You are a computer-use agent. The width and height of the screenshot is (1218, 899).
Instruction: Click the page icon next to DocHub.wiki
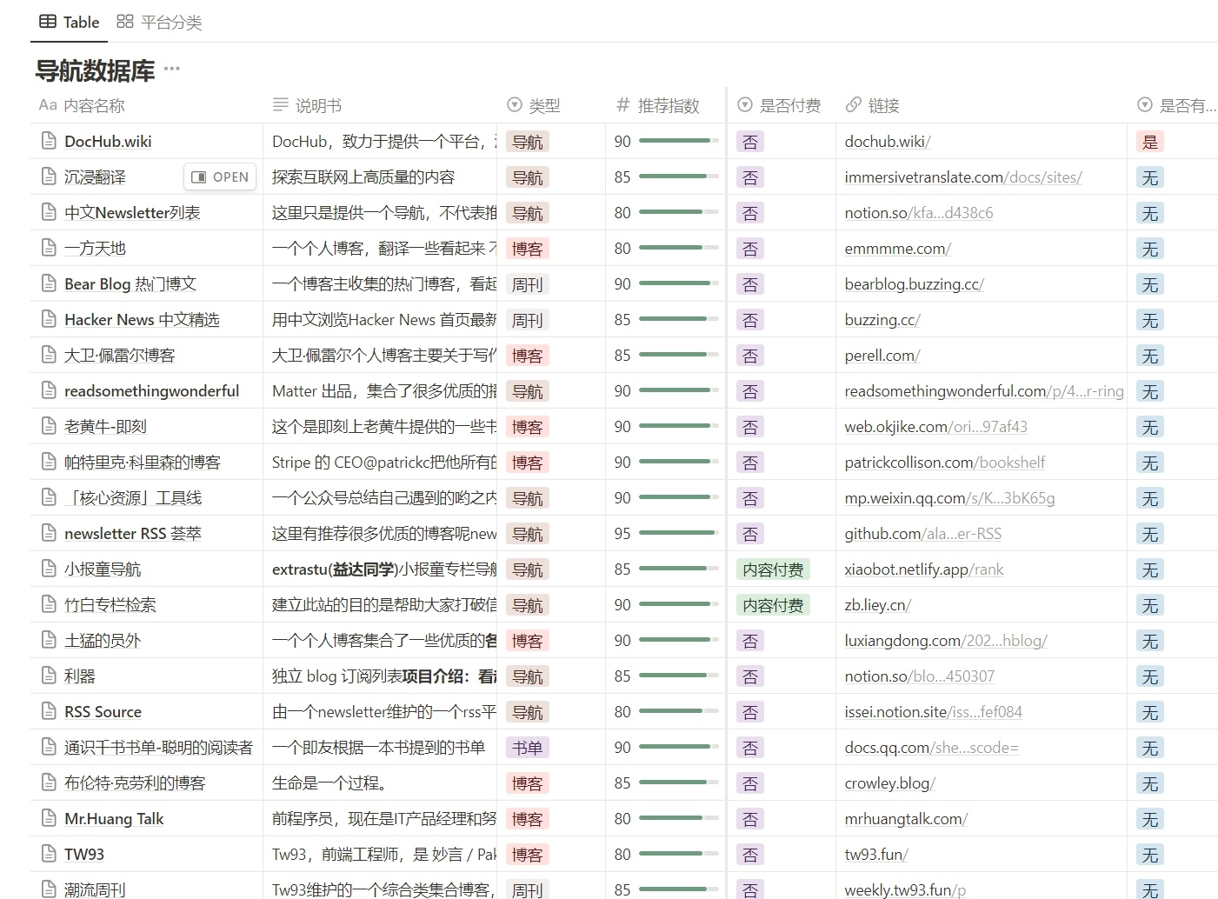click(x=49, y=140)
